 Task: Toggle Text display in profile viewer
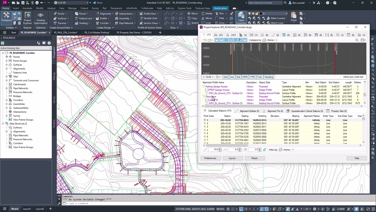(x=238, y=77)
